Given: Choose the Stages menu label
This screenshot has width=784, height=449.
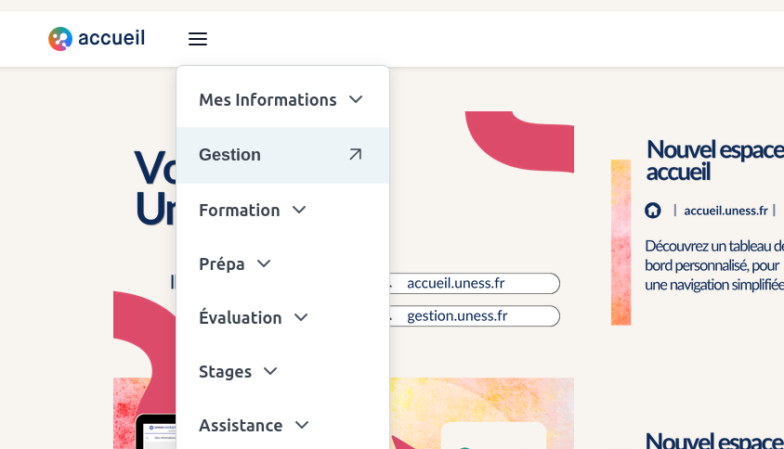Looking at the screenshot, I should coord(225,372).
